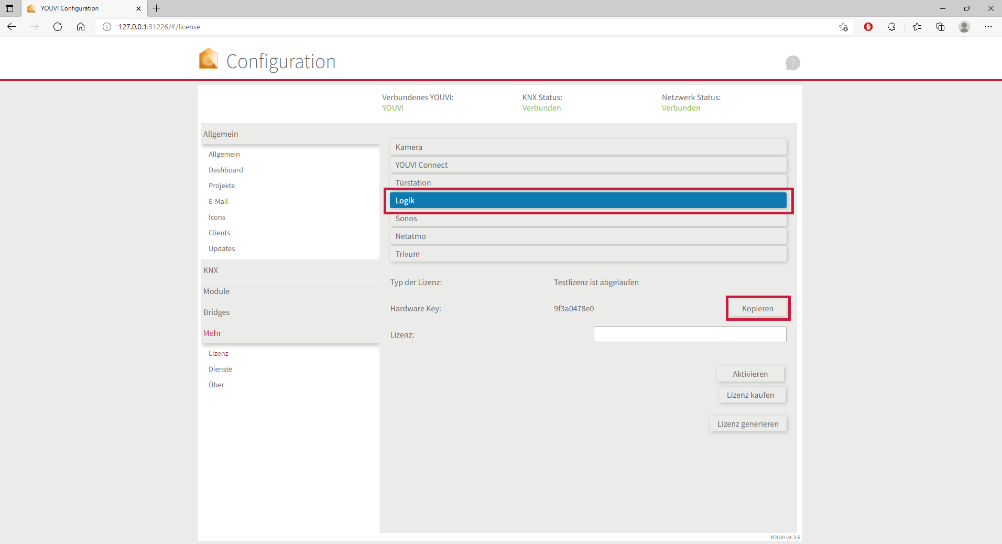The image size is (1002, 544).
Task: Select the Netatmo license module
Action: click(x=588, y=236)
